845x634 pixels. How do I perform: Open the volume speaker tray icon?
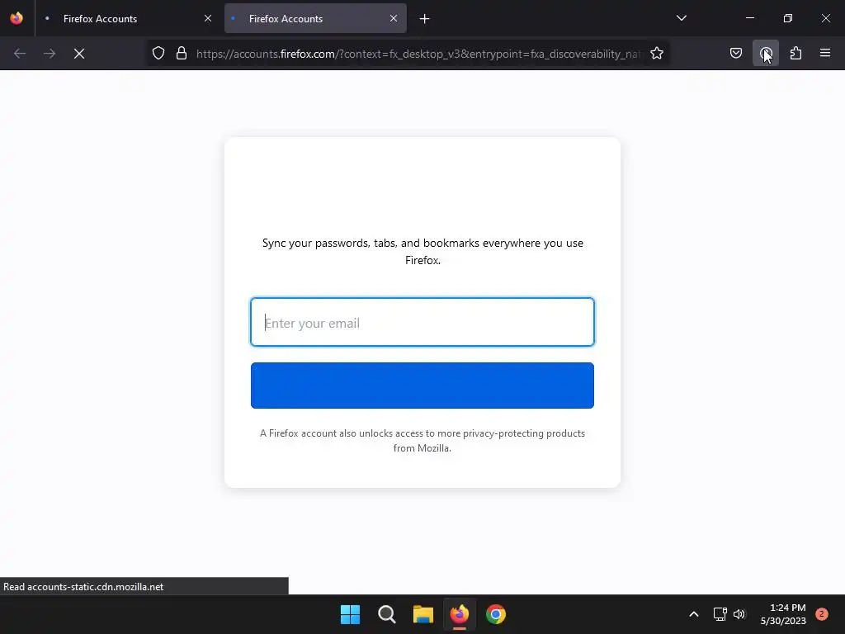pos(739,614)
